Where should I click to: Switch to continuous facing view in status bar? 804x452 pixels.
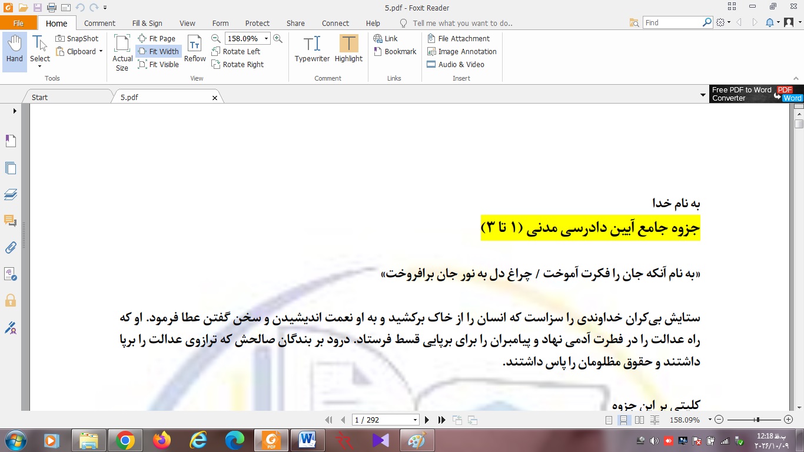coord(655,420)
